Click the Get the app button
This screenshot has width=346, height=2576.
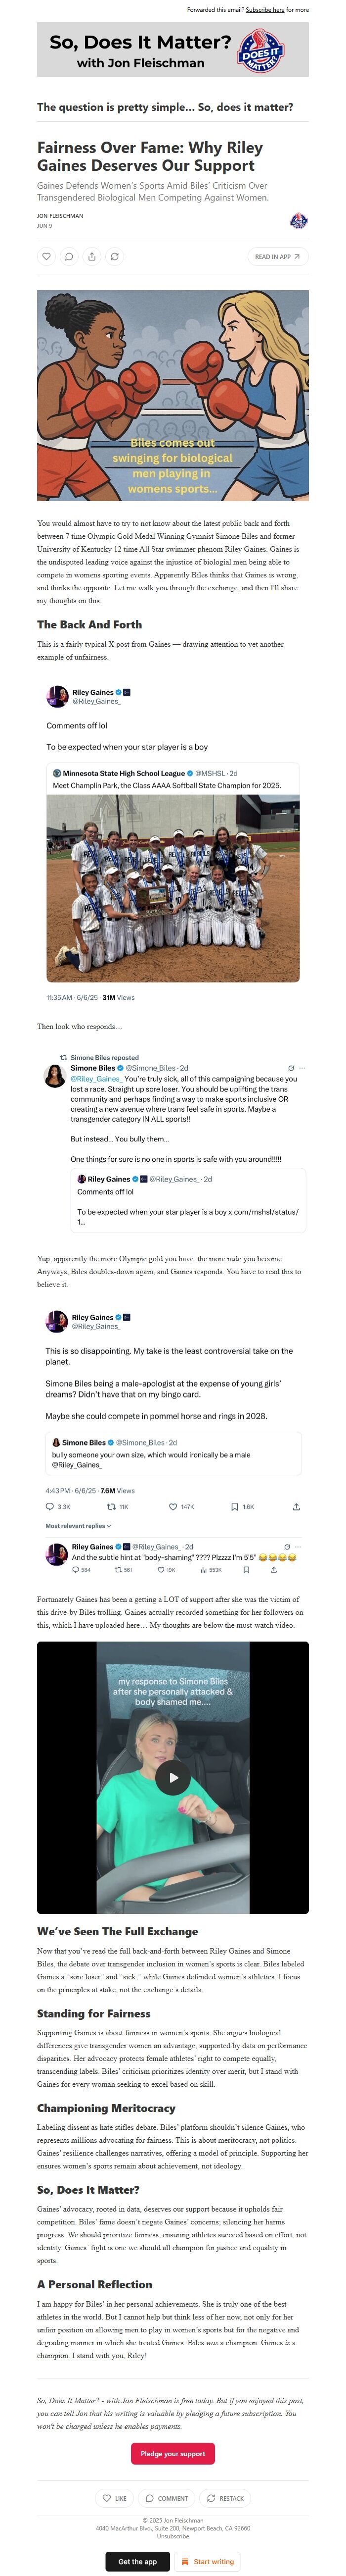[x=137, y=2561]
